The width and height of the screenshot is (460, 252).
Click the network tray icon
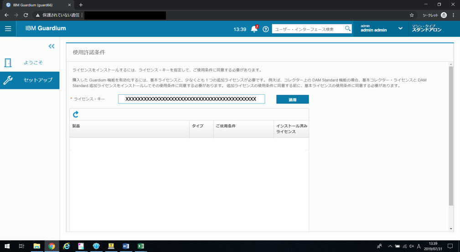404,247
